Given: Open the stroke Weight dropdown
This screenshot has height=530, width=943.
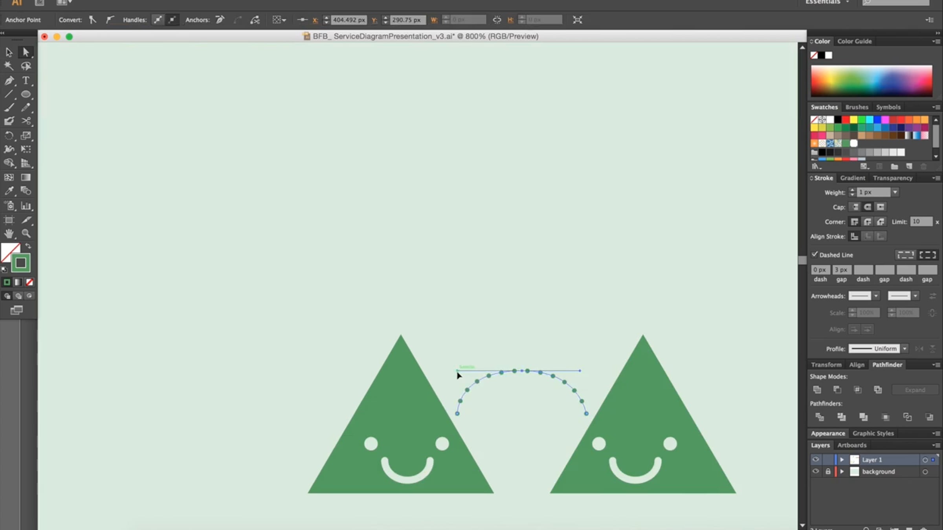Looking at the screenshot, I should coord(895,192).
